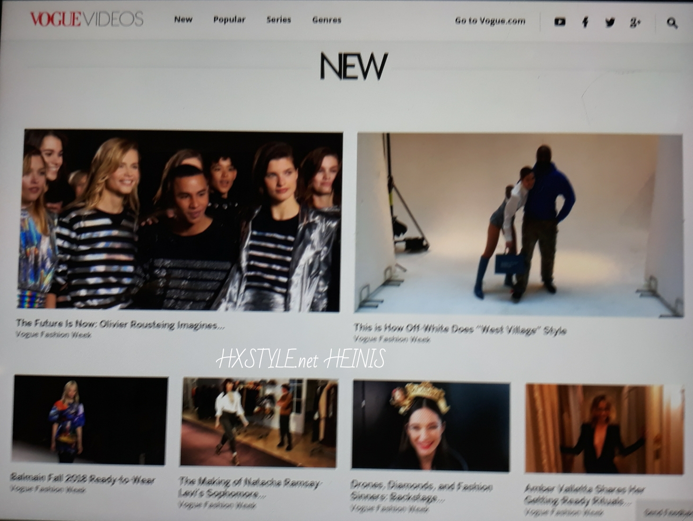Select the New menu item
This screenshot has height=521, width=693.
183,19
